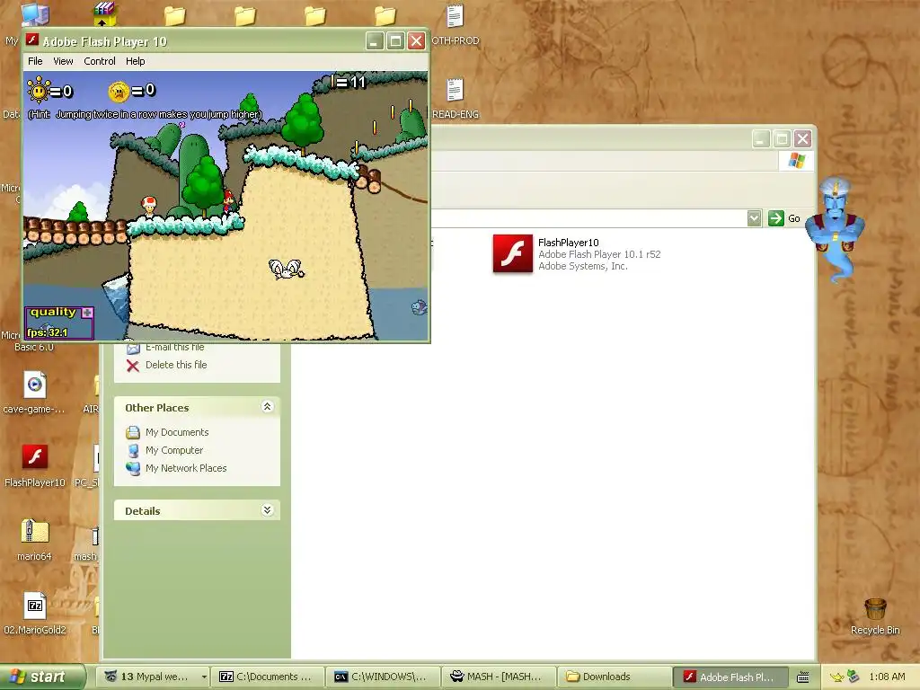Click the genie desktop assistant character

835,231
